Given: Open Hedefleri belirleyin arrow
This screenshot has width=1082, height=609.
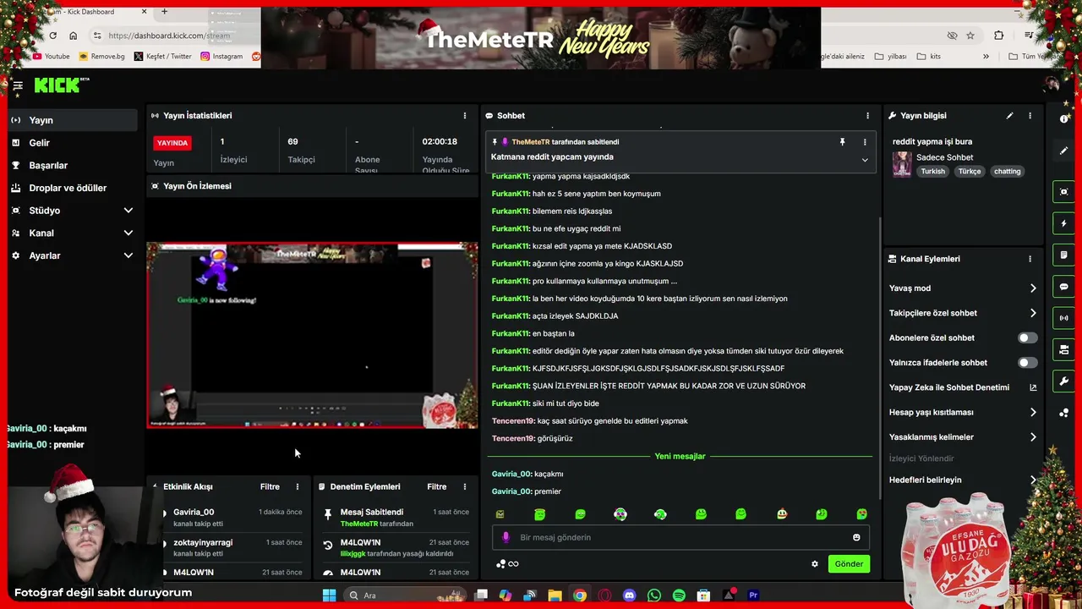Looking at the screenshot, I should click(x=1033, y=480).
